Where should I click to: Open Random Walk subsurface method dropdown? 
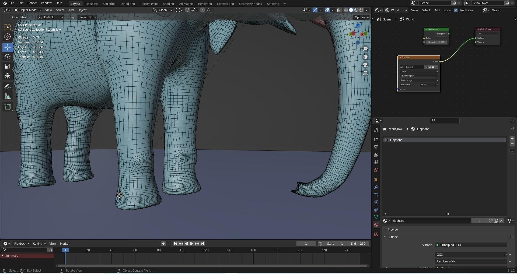(x=471, y=261)
